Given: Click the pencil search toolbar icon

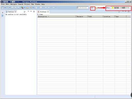Looking at the screenshot, I should [31, 8].
